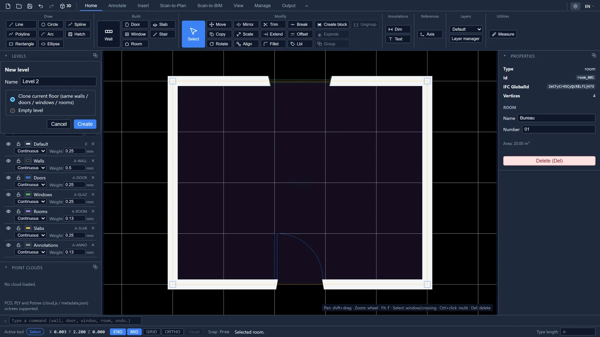Click the Fillet tool
Screen dimensions: 600x337
(273, 44)
